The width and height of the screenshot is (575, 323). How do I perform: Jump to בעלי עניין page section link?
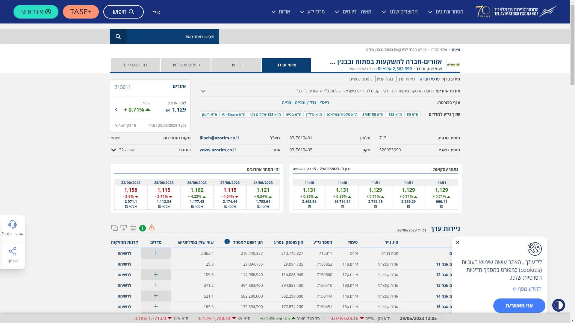point(385,79)
